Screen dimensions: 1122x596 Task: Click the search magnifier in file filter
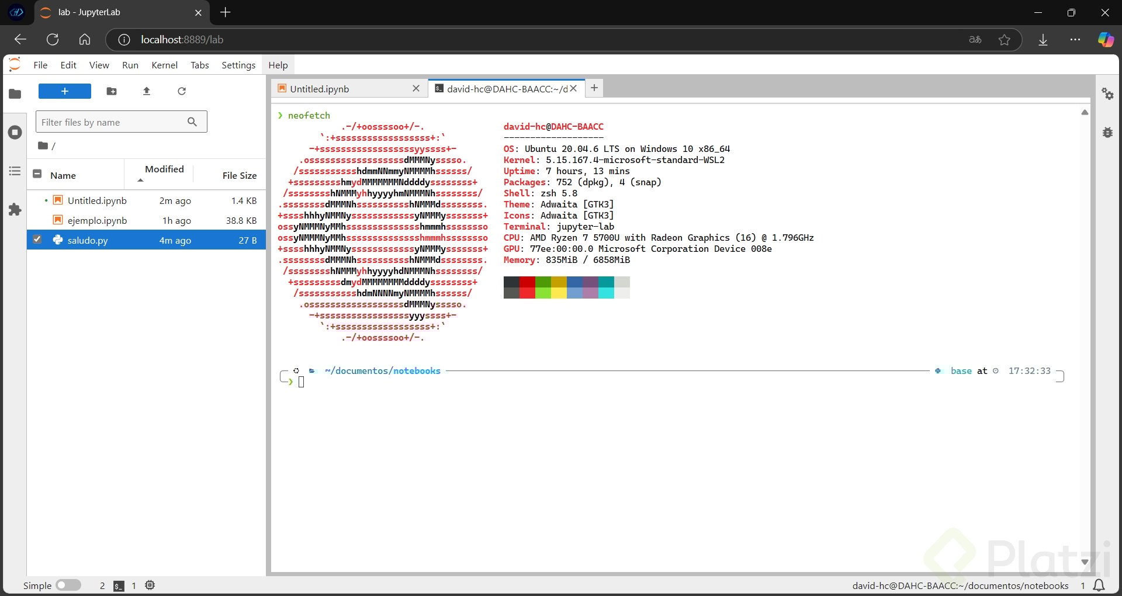point(192,122)
